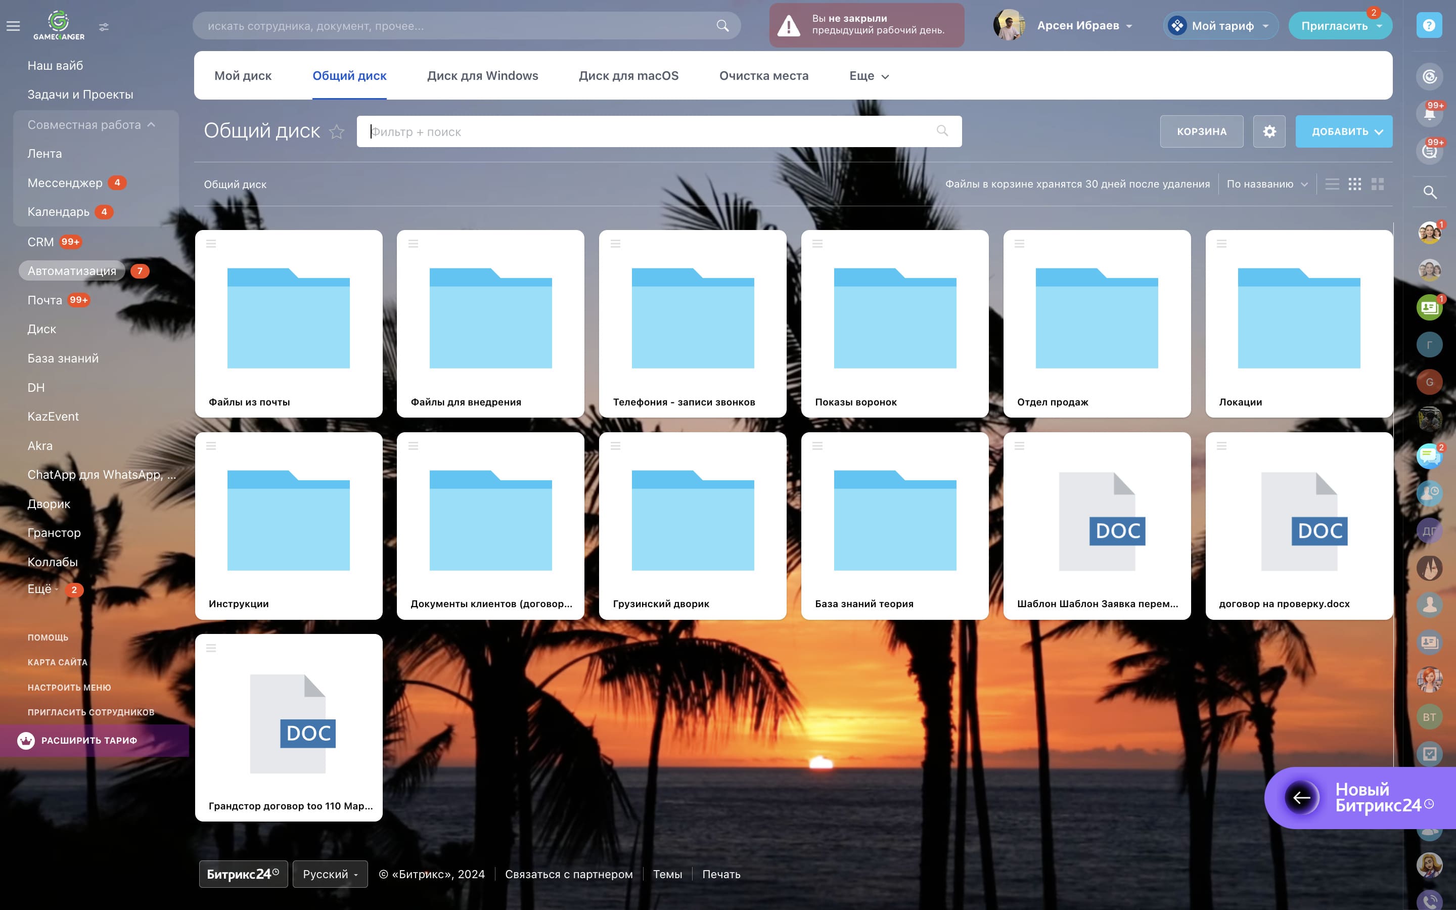This screenshot has width=1456, height=910.
Task: Click the menu settings sliders icon near logo
Action: [x=104, y=26]
